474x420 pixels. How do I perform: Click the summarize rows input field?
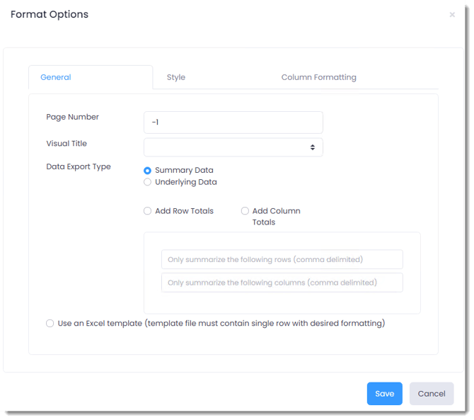282,259
